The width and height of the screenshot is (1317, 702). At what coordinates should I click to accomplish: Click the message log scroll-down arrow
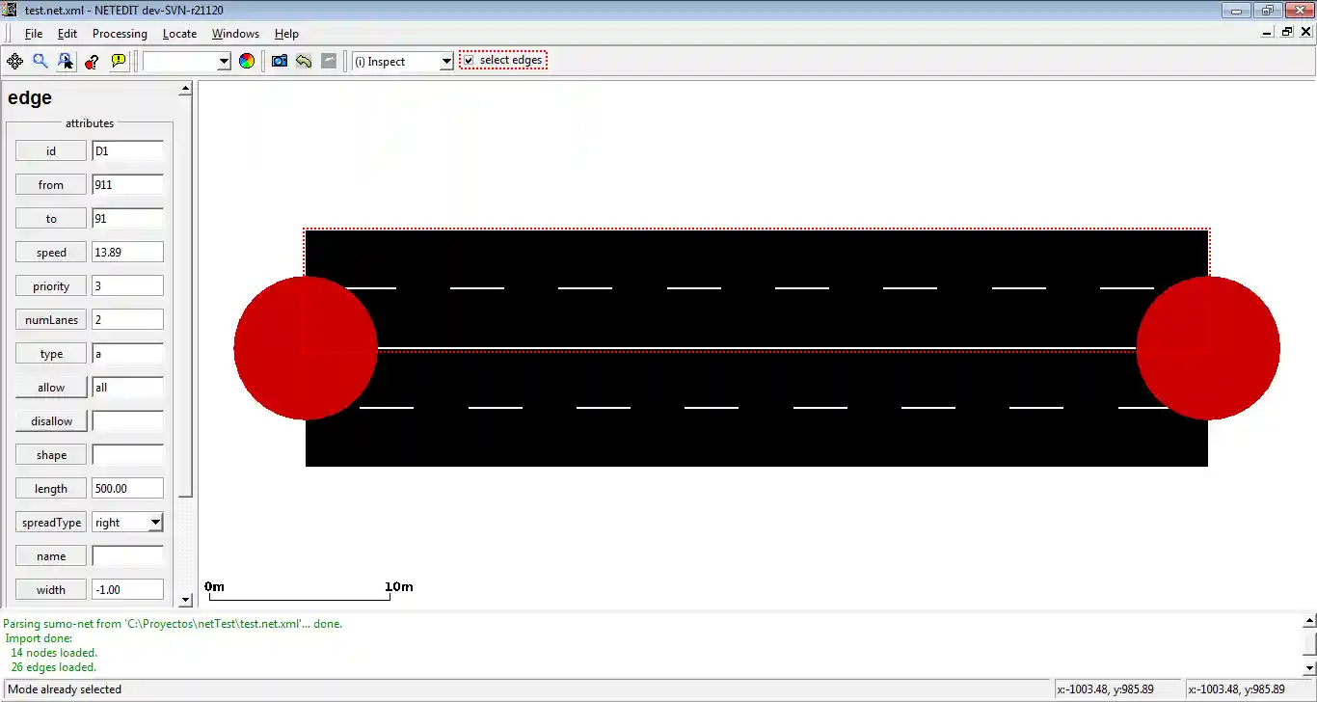click(x=1309, y=667)
